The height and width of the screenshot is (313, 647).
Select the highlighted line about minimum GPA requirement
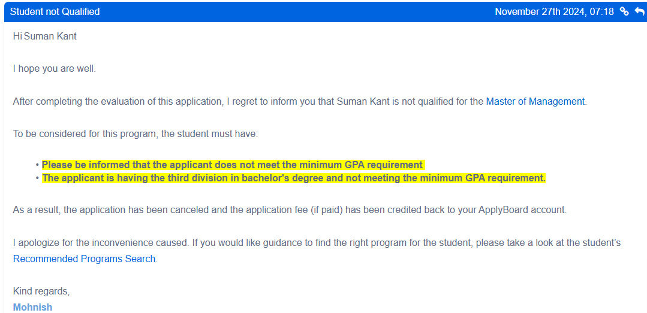233,165
